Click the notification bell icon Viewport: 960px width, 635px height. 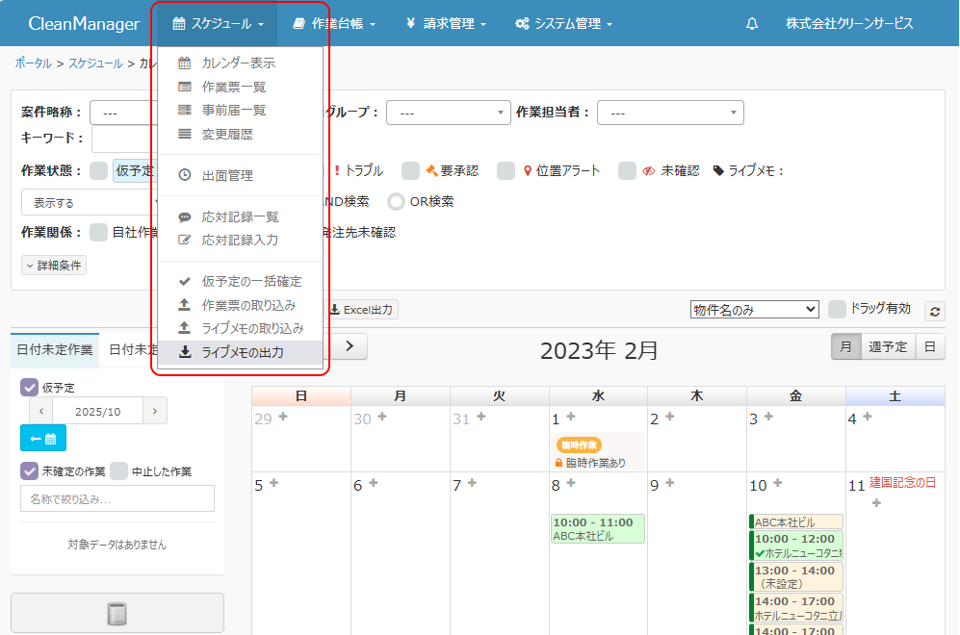(752, 23)
